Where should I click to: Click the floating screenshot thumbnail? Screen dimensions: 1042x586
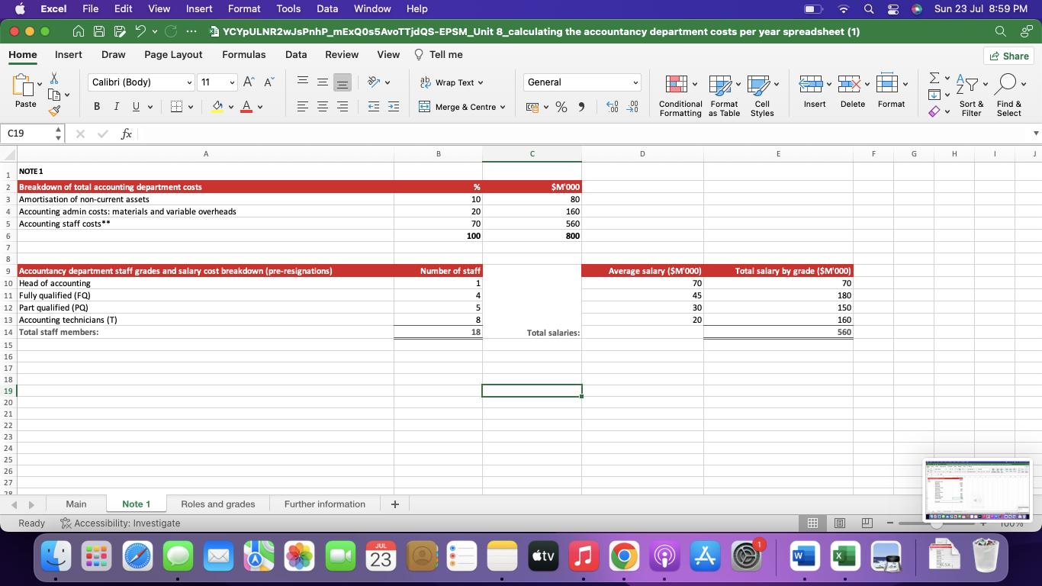(x=976, y=491)
